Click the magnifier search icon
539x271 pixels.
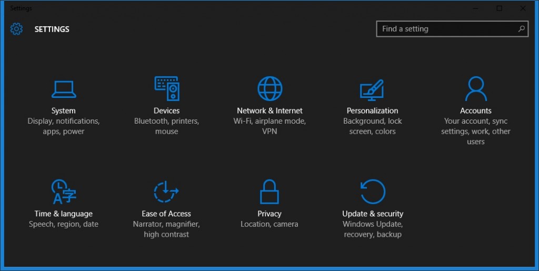522,29
